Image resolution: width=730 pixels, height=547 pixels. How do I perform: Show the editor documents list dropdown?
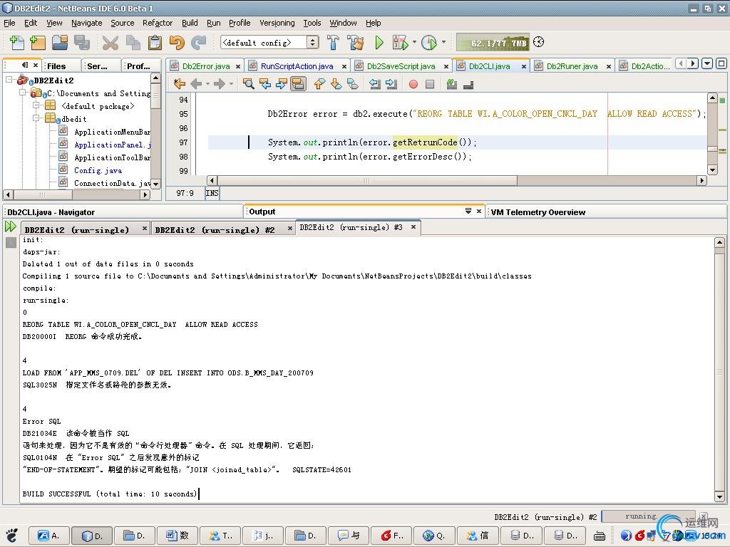point(707,63)
